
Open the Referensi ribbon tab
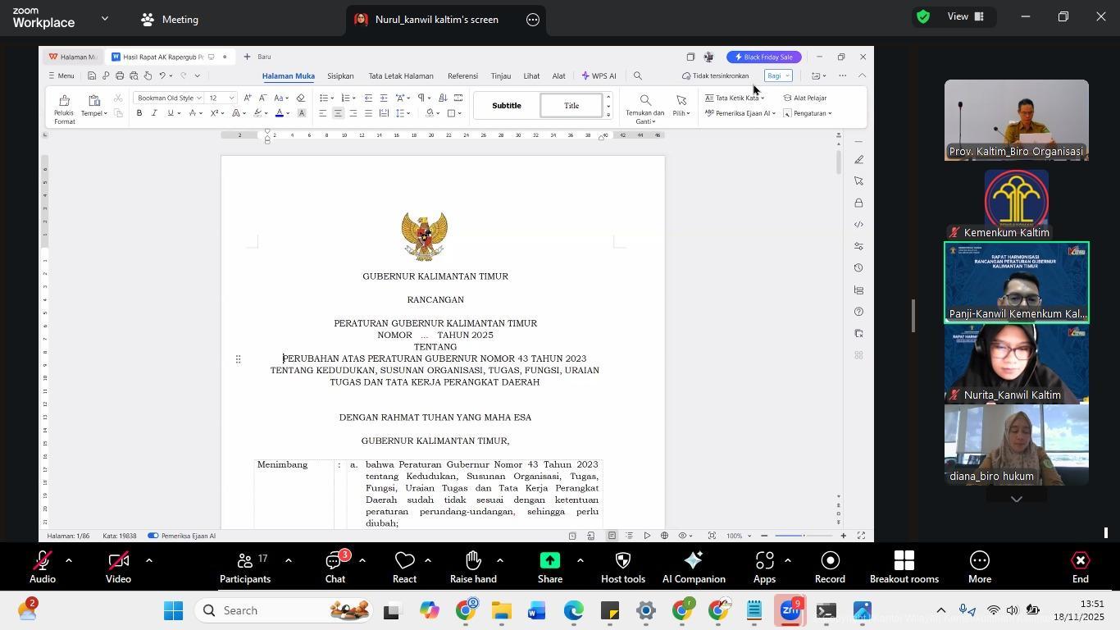(x=462, y=76)
